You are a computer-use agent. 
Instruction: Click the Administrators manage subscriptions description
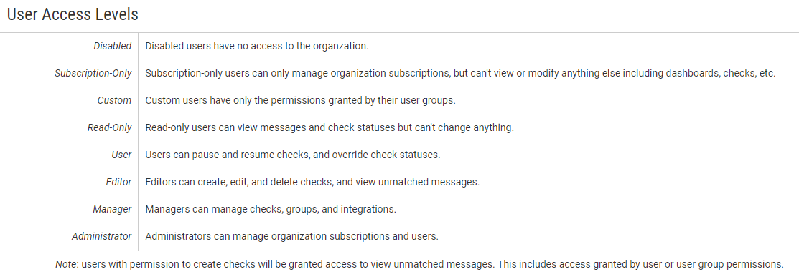pos(292,236)
